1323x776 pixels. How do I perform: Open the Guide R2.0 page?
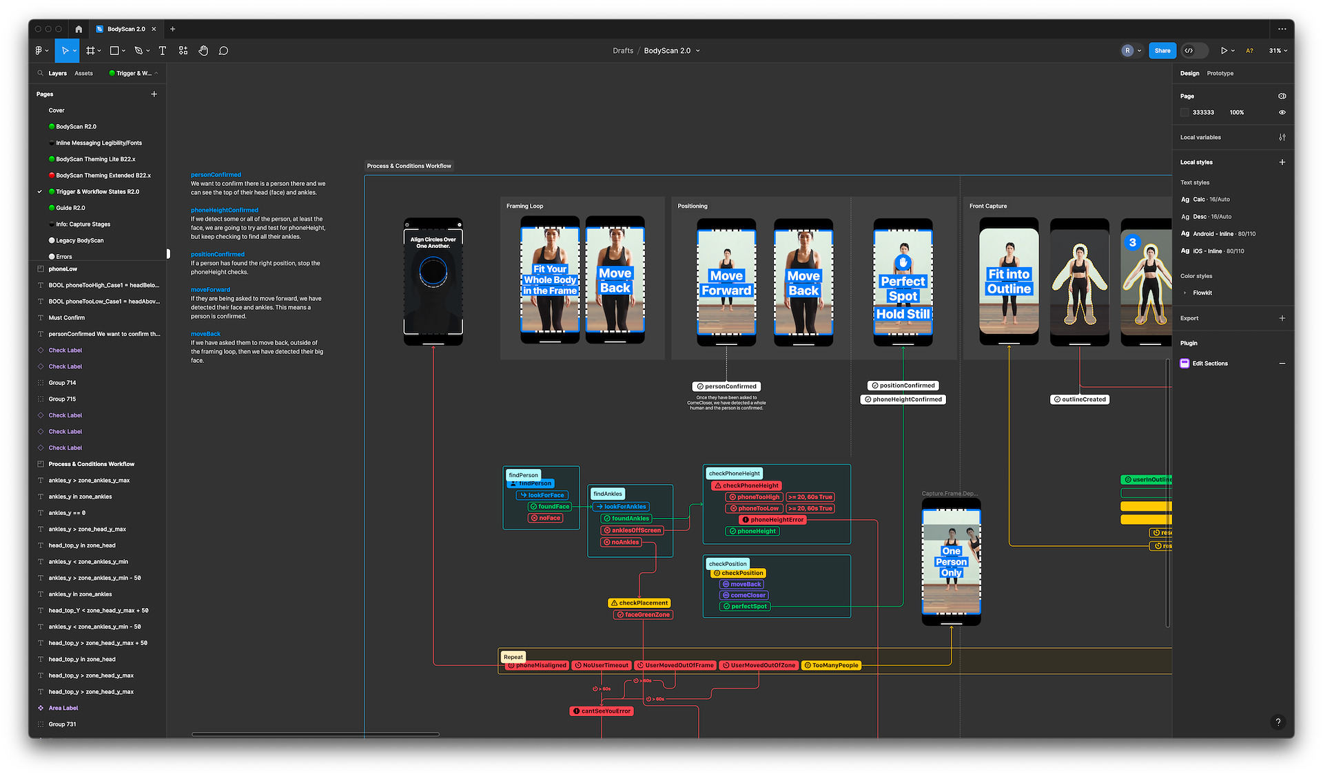coord(70,208)
